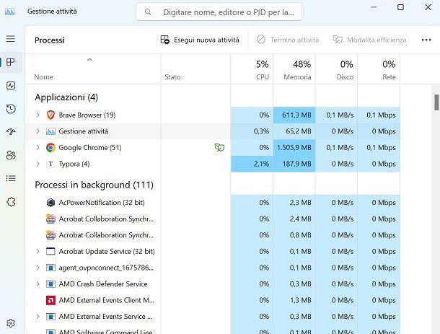
Task: Click Chrome's efficiency mode leaf icon
Action: click(x=219, y=147)
